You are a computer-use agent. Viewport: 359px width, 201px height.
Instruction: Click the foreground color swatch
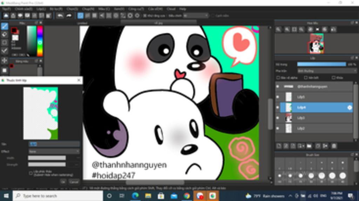click(14, 30)
